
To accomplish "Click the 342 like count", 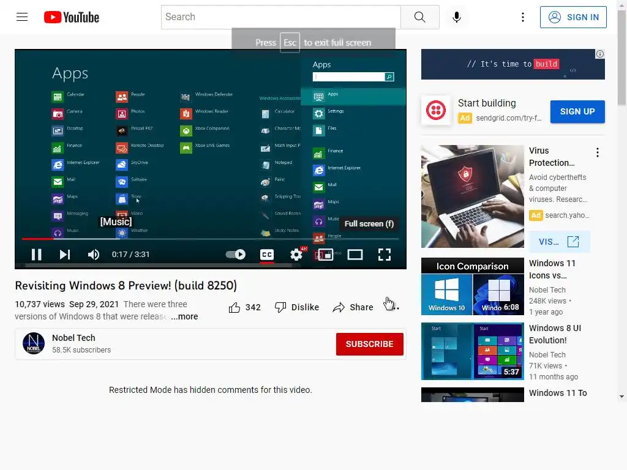I will 253,307.
